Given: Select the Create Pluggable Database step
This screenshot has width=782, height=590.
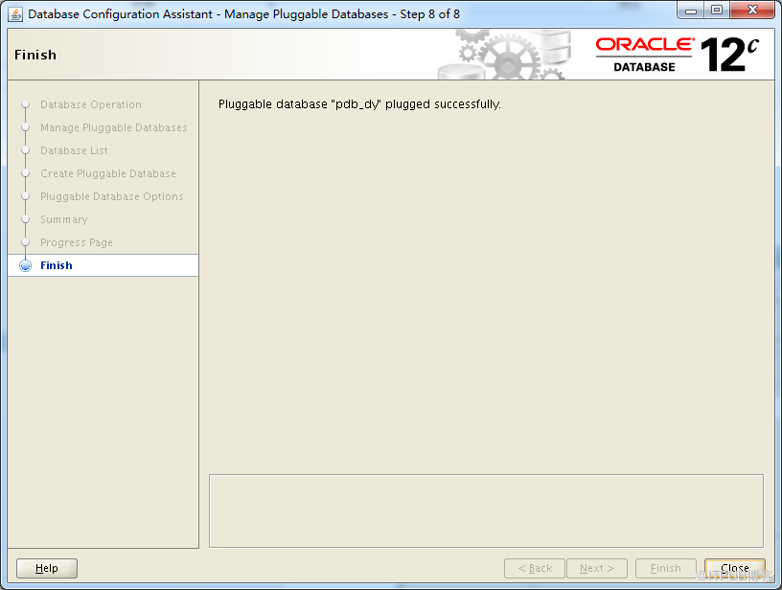Looking at the screenshot, I should coord(108,173).
